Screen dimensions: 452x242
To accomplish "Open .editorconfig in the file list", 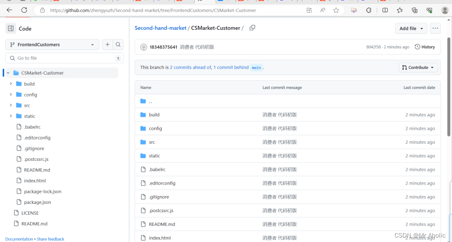I will 162,183.
